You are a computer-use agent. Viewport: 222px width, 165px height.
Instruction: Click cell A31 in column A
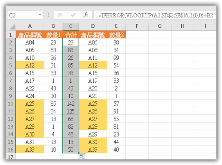[x=30, y=142]
